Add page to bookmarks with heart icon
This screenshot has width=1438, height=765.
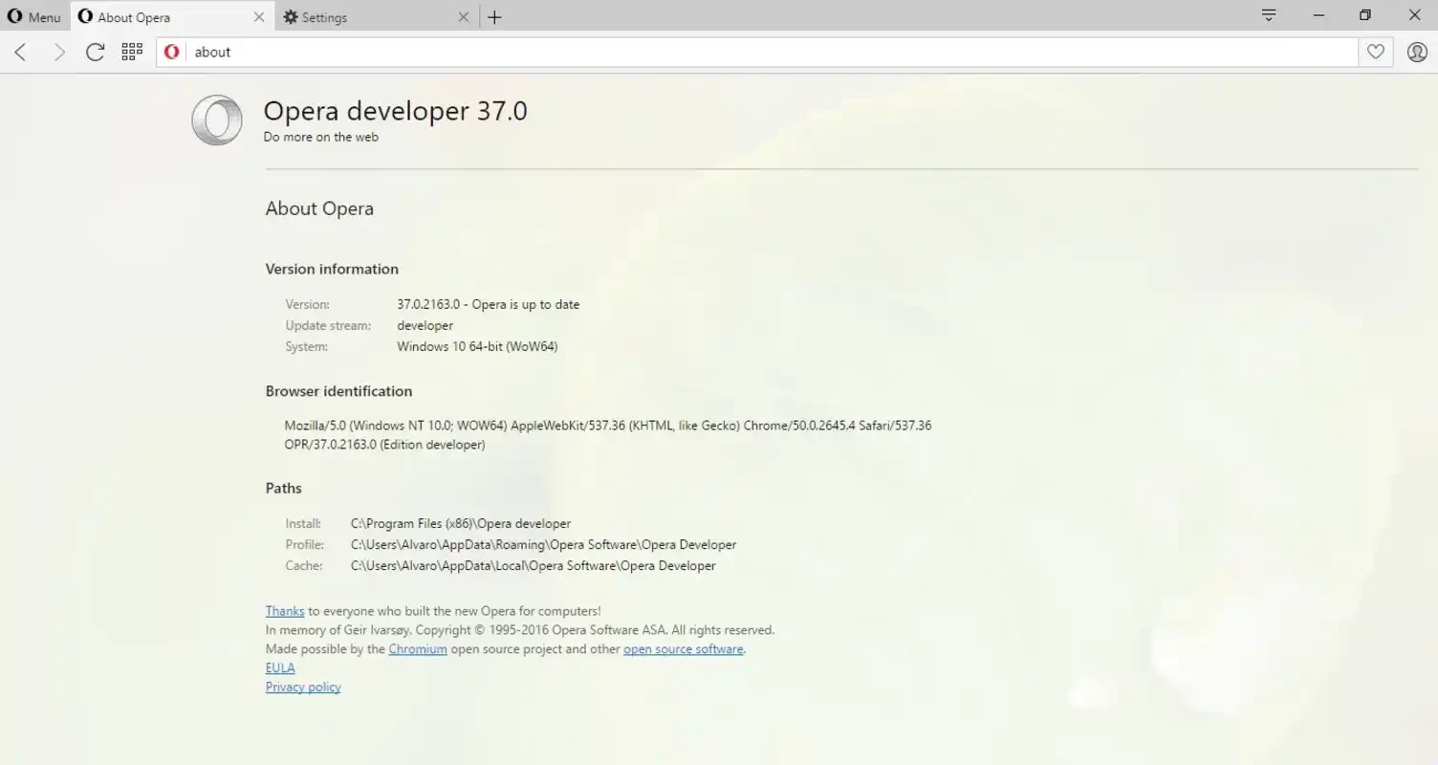(1375, 53)
